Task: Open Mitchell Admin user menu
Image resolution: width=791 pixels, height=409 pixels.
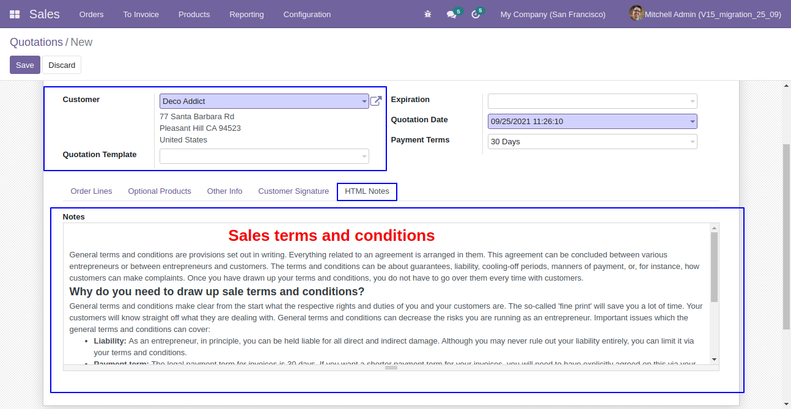Action: coord(713,14)
